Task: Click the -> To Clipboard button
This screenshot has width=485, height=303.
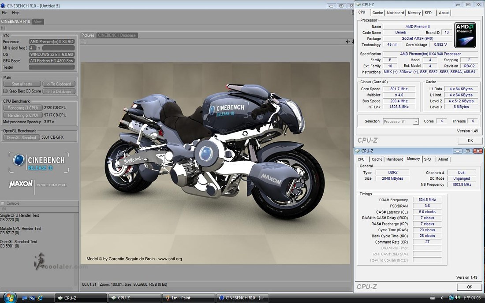Action: [x=59, y=84]
